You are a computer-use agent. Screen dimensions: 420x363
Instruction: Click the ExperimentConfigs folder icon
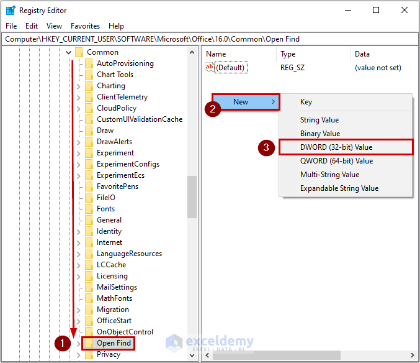[89, 164]
